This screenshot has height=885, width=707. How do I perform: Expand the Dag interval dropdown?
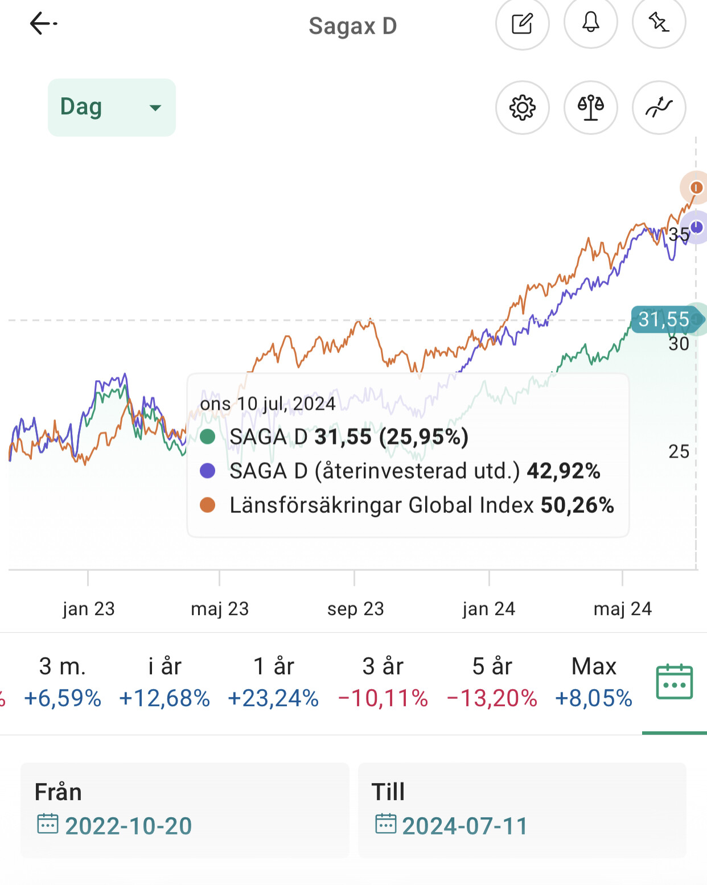tap(112, 108)
